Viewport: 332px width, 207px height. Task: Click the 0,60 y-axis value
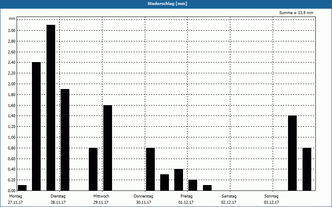[x=12, y=159]
